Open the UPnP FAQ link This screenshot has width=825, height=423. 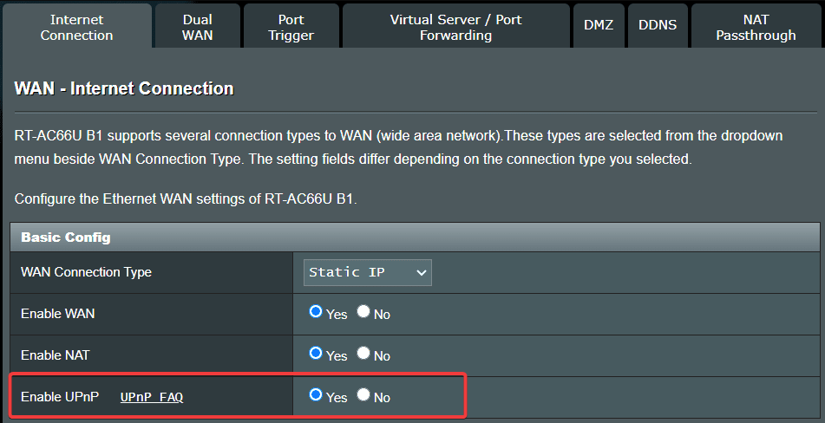[152, 397]
